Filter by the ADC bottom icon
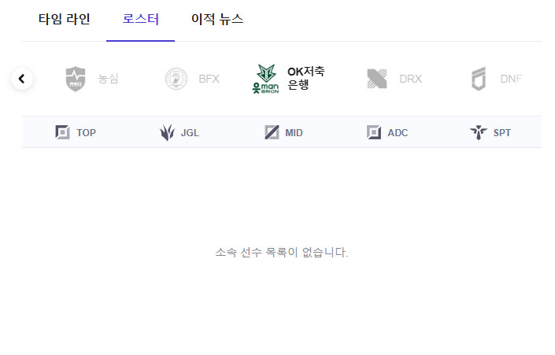This screenshot has height=355, width=555. [x=374, y=132]
